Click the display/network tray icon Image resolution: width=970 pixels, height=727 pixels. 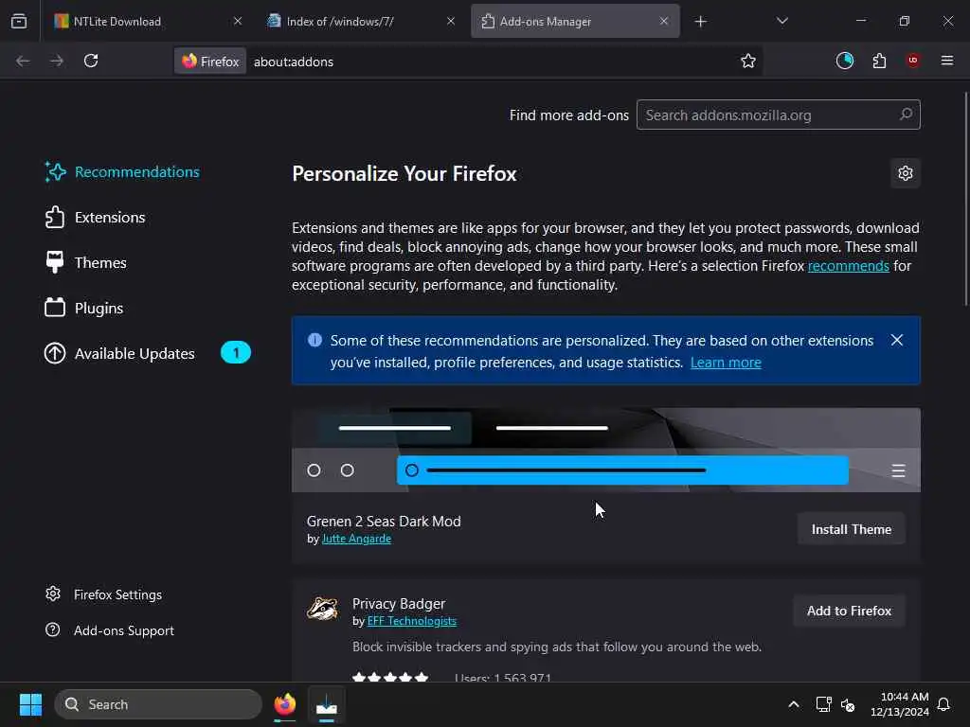(x=823, y=704)
